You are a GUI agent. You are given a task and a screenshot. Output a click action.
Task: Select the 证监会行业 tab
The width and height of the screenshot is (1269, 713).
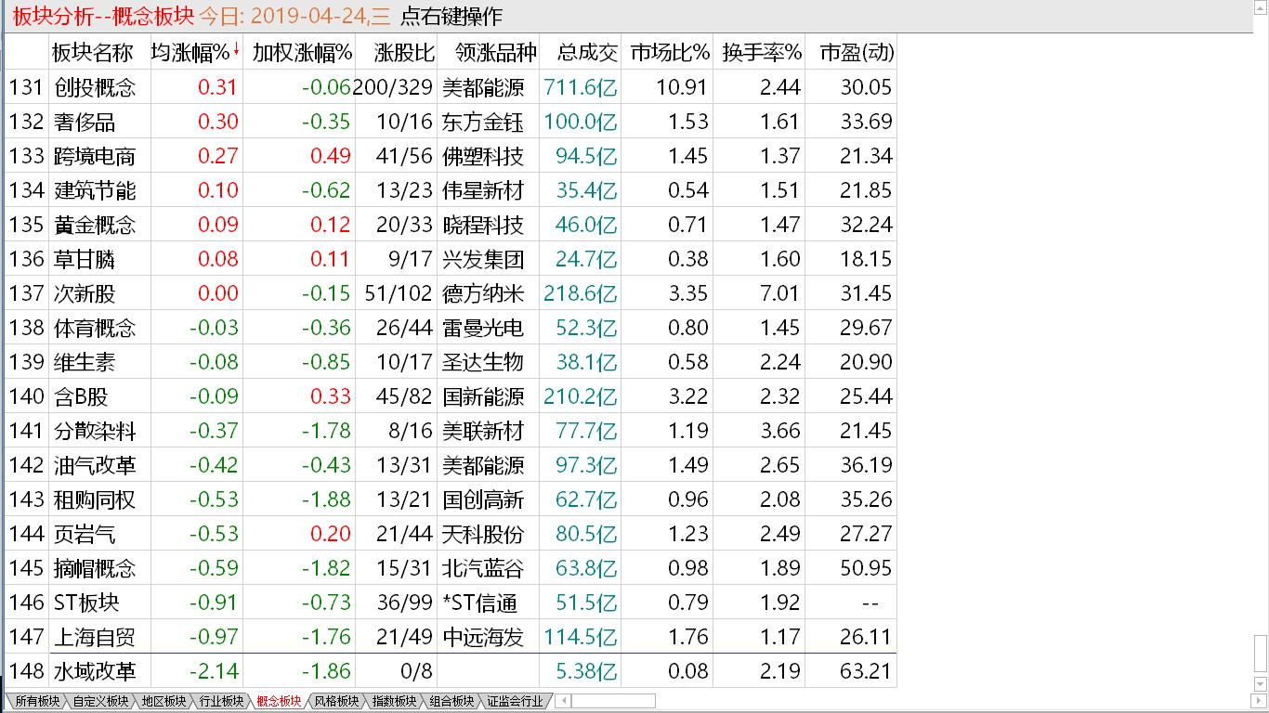click(x=515, y=702)
